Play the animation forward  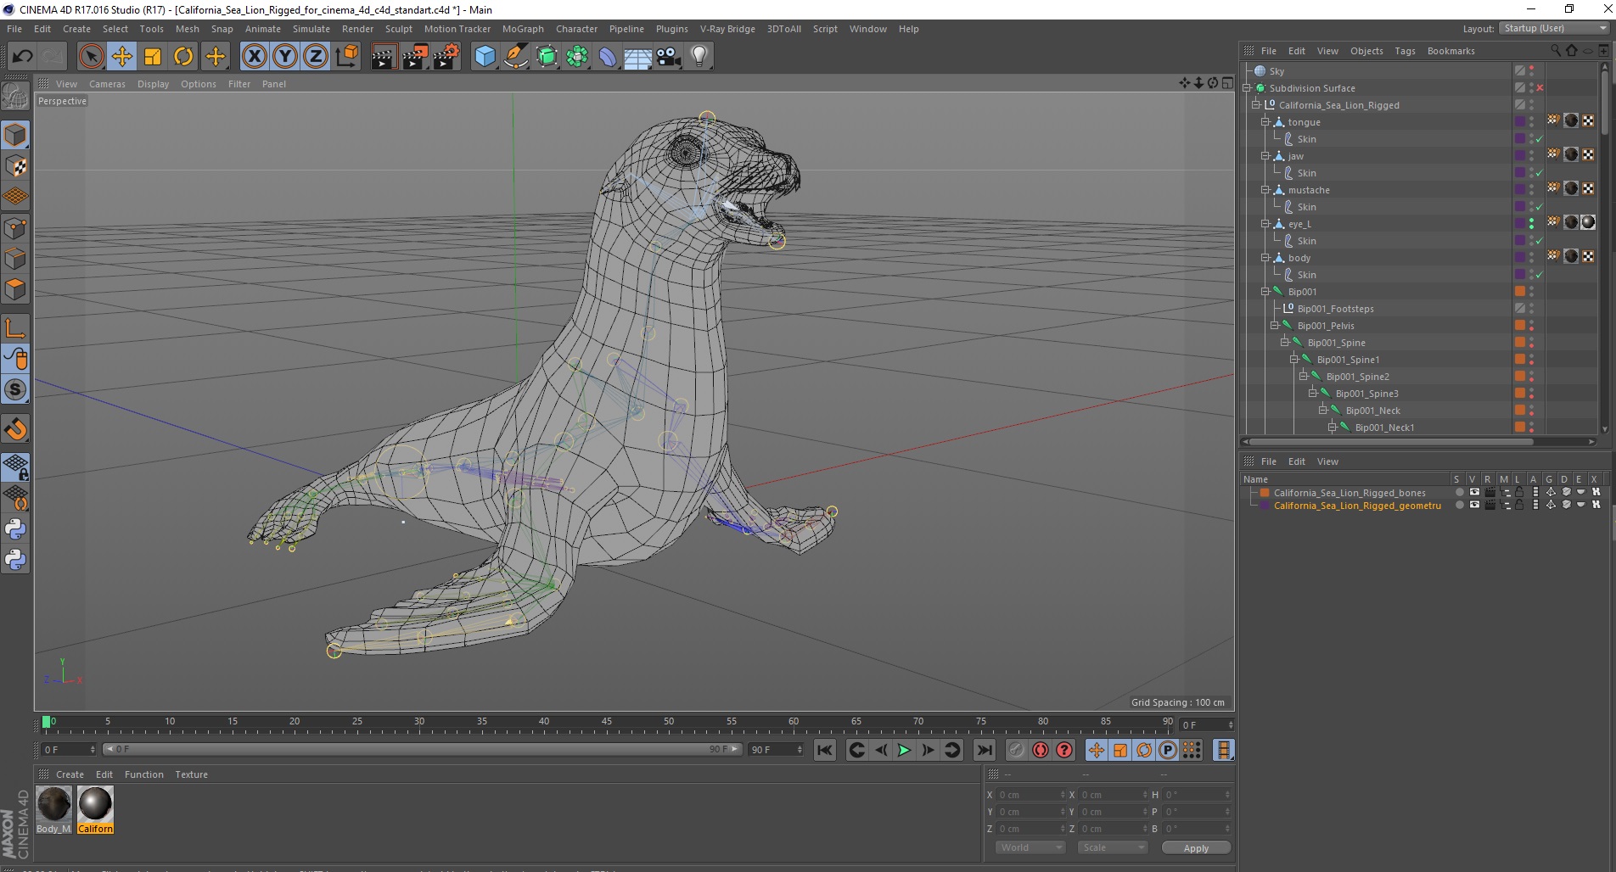point(905,750)
